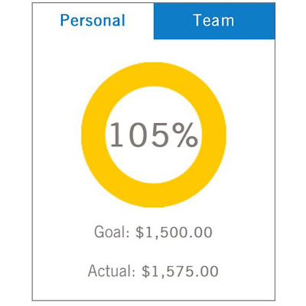Select the Personal tab

pos(93,21)
